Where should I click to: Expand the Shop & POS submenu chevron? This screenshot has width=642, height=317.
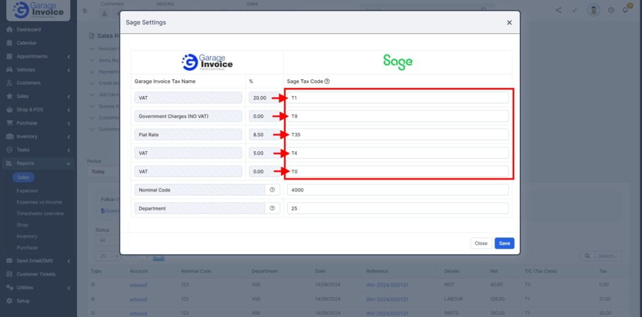[69, 110]
